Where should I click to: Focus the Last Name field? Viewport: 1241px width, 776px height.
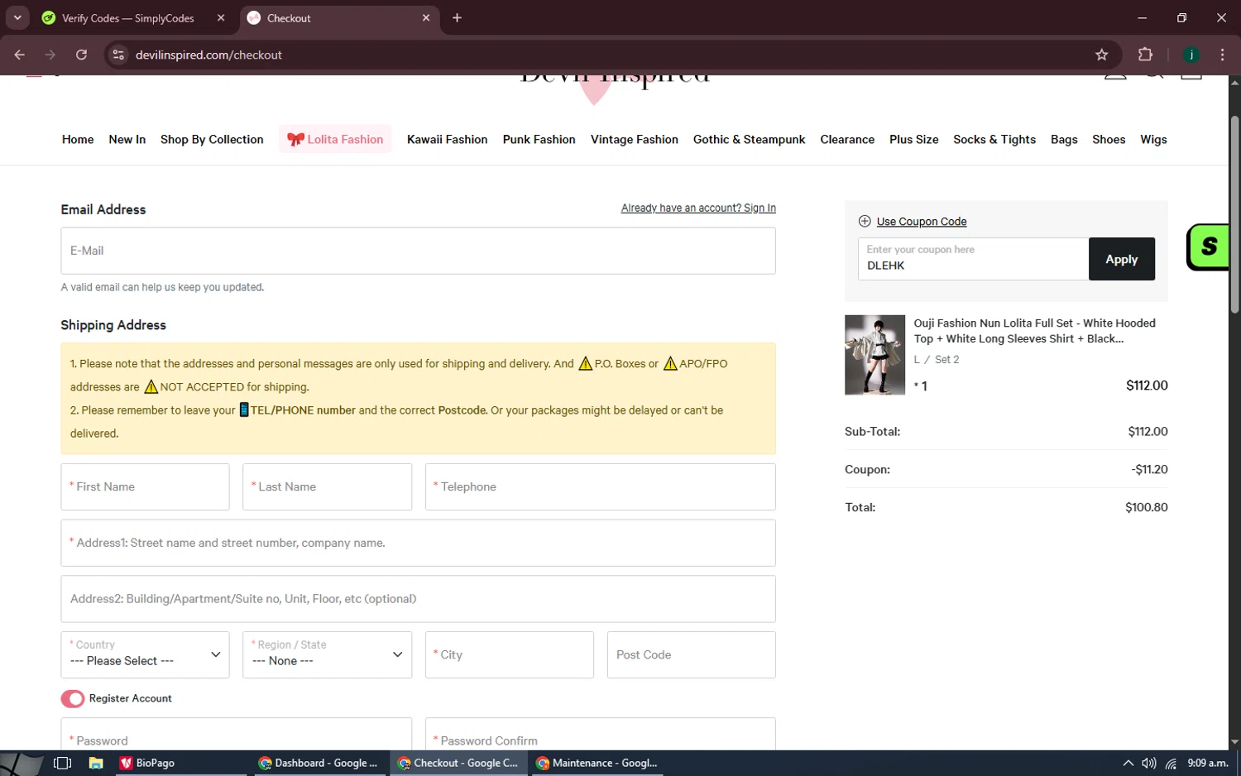tap(327, 486)
